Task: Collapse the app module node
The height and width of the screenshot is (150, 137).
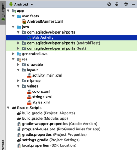Action: (8, 11)
